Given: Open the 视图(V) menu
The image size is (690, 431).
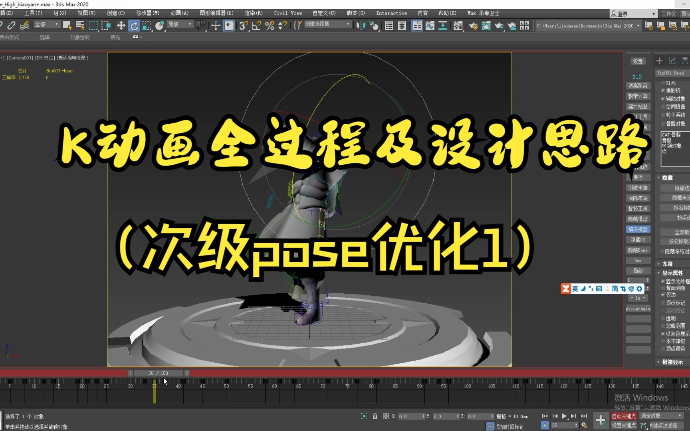Looking at the screenshot, I should [x=87, y=13].
